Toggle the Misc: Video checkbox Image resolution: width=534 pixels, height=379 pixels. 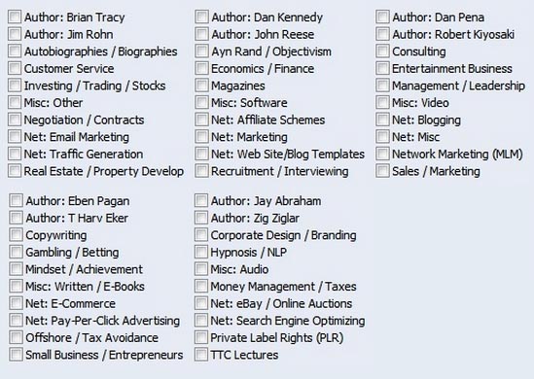pos(382,102)
